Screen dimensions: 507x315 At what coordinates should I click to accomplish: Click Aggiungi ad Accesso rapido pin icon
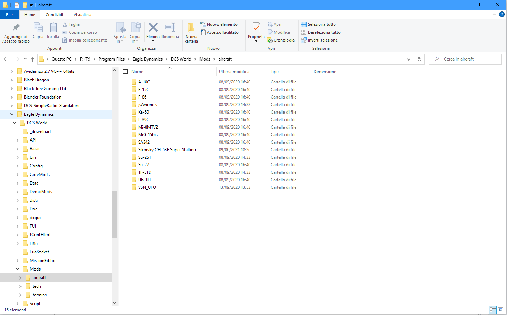tap(16, 28)
